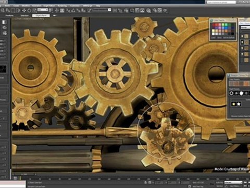Click Load in the Color Palette window
The height and width of the screenshot is (188, 250).
(x=213, y=38)
